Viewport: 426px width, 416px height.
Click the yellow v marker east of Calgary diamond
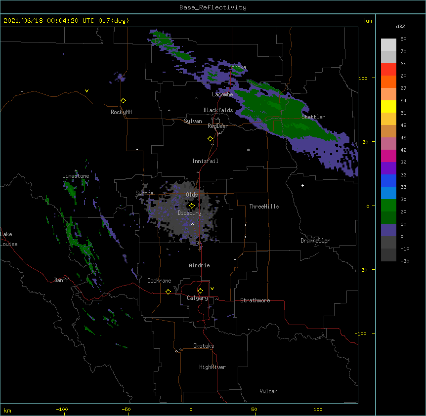click(212, 289)
